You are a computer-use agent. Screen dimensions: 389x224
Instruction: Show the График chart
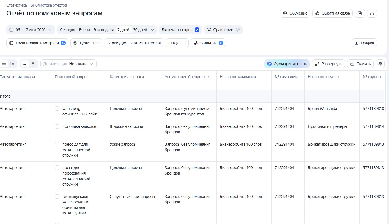(x=364, y=43)
